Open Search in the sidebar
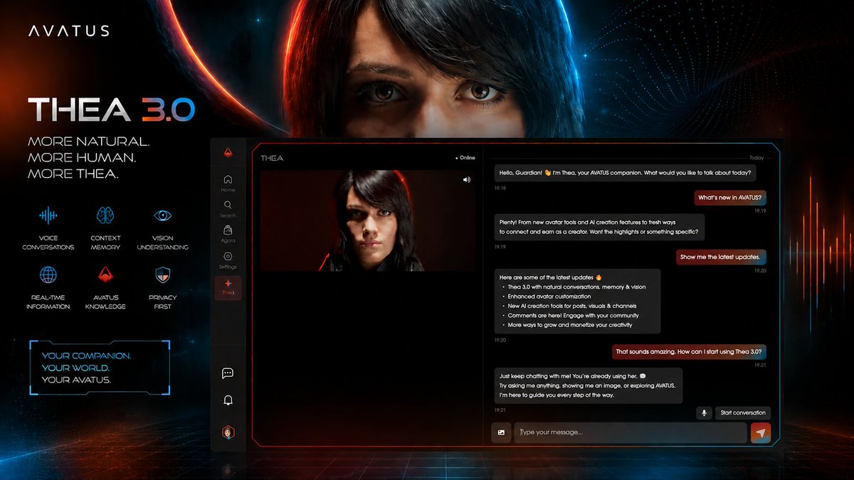Image resolution: width=854 pixels, height=480 pixels. pos(228,208)
